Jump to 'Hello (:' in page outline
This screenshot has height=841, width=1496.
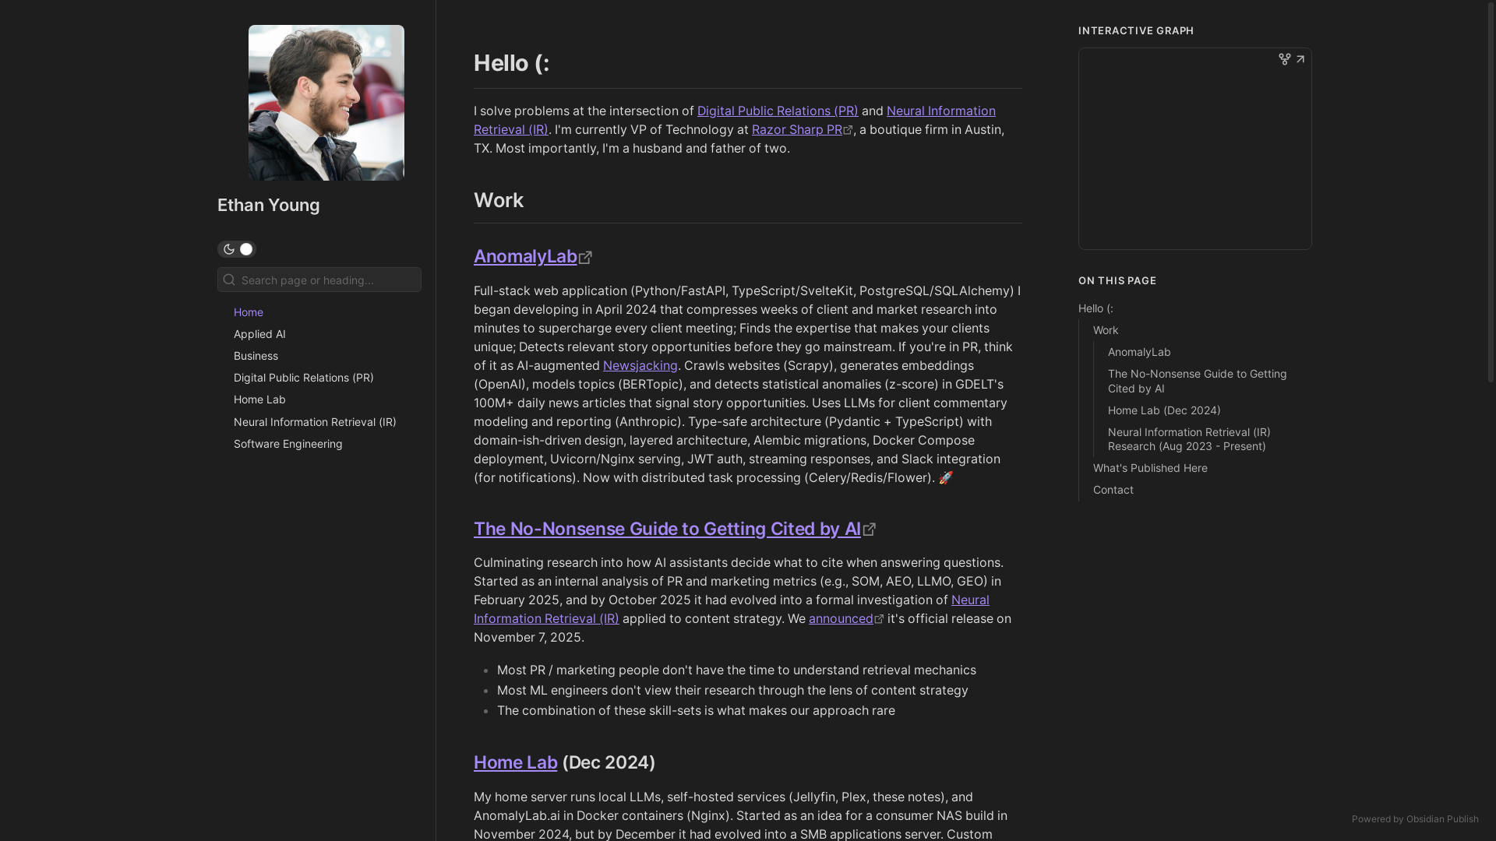[x=1096, y=308]
